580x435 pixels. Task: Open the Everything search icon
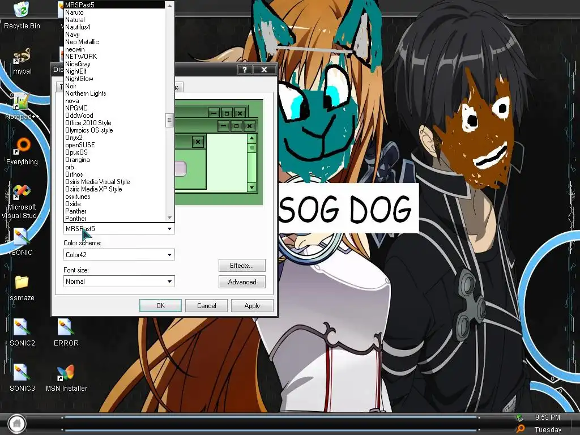pos(22,152)
